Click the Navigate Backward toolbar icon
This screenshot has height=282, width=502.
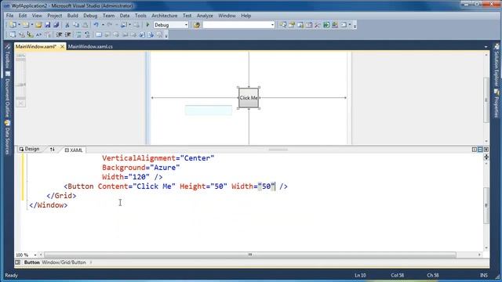[124, 24]
